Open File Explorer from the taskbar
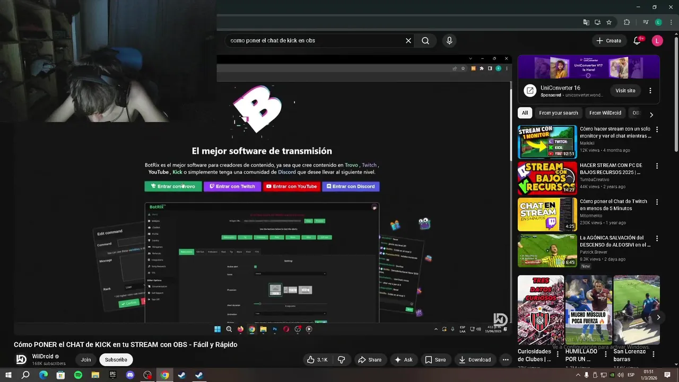 (x=95, y=375)
